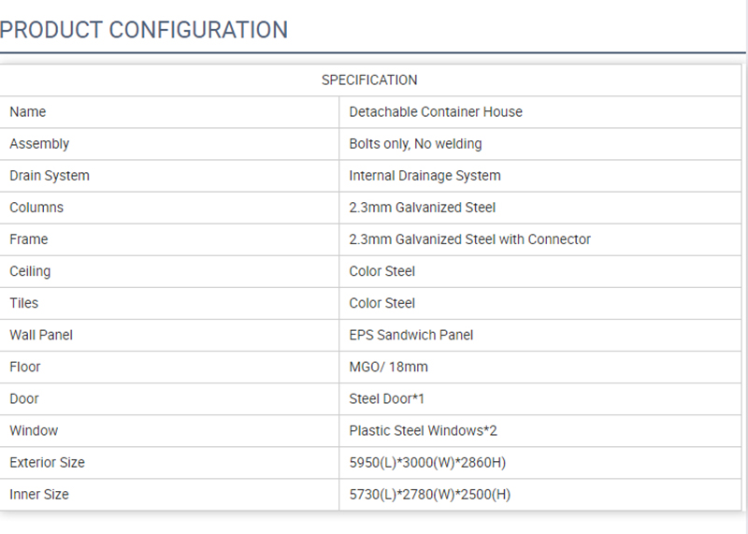Viewport: 748px width, 534px height.
Task: Click the Tiles row label
Action: (x=24, y=303)
